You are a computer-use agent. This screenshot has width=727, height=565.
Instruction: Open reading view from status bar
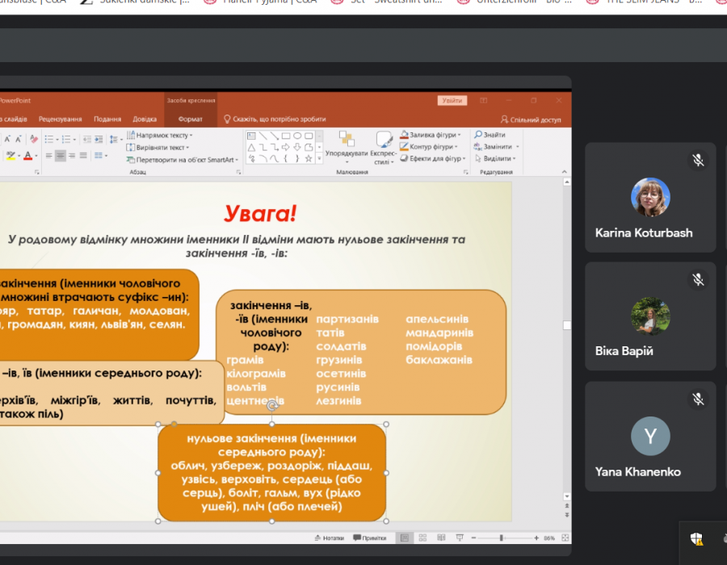coord(441,538)
